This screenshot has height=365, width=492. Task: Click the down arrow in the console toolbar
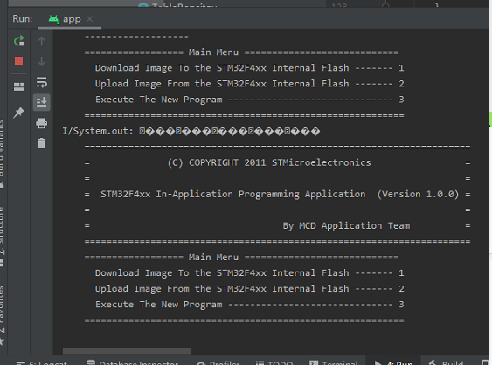click(41, 61)
